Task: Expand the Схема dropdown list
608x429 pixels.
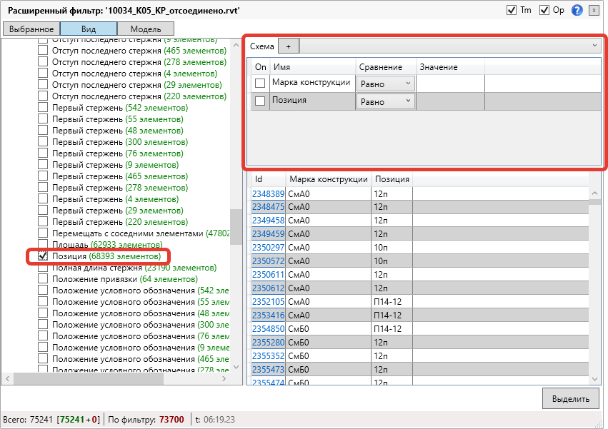Action: (594, 46)
